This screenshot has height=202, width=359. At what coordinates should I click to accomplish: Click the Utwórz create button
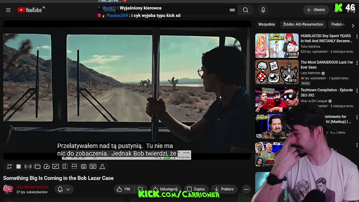[316, 10]
